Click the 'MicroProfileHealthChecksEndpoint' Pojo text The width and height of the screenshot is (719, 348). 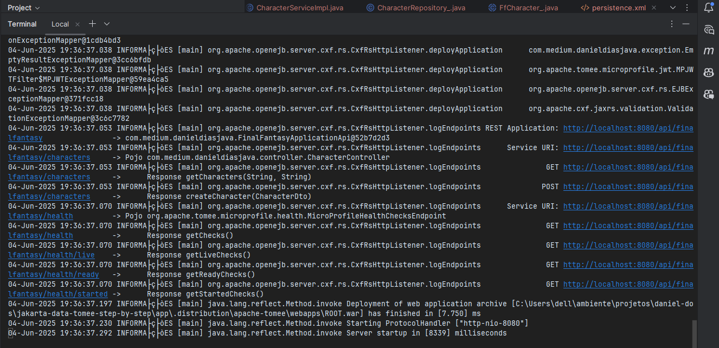[286, 216]
